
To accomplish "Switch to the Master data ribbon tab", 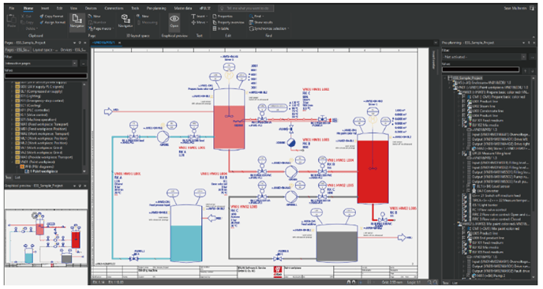I will [x=183, y=8].
